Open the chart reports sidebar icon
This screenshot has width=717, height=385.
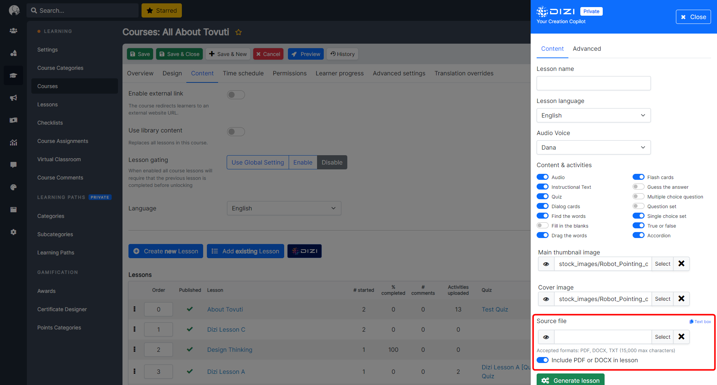(x=13, y=143)
